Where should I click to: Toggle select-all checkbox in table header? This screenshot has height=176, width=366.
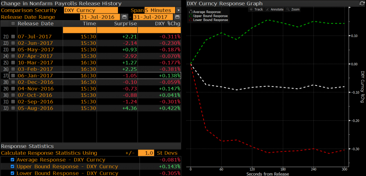point(13,24)
